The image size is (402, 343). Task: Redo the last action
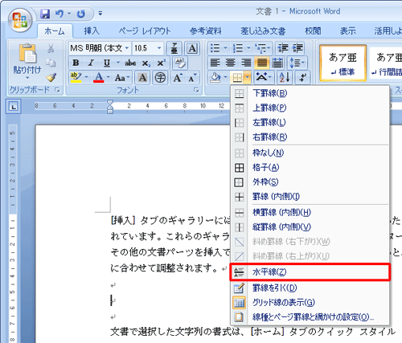tap(80, 14)
